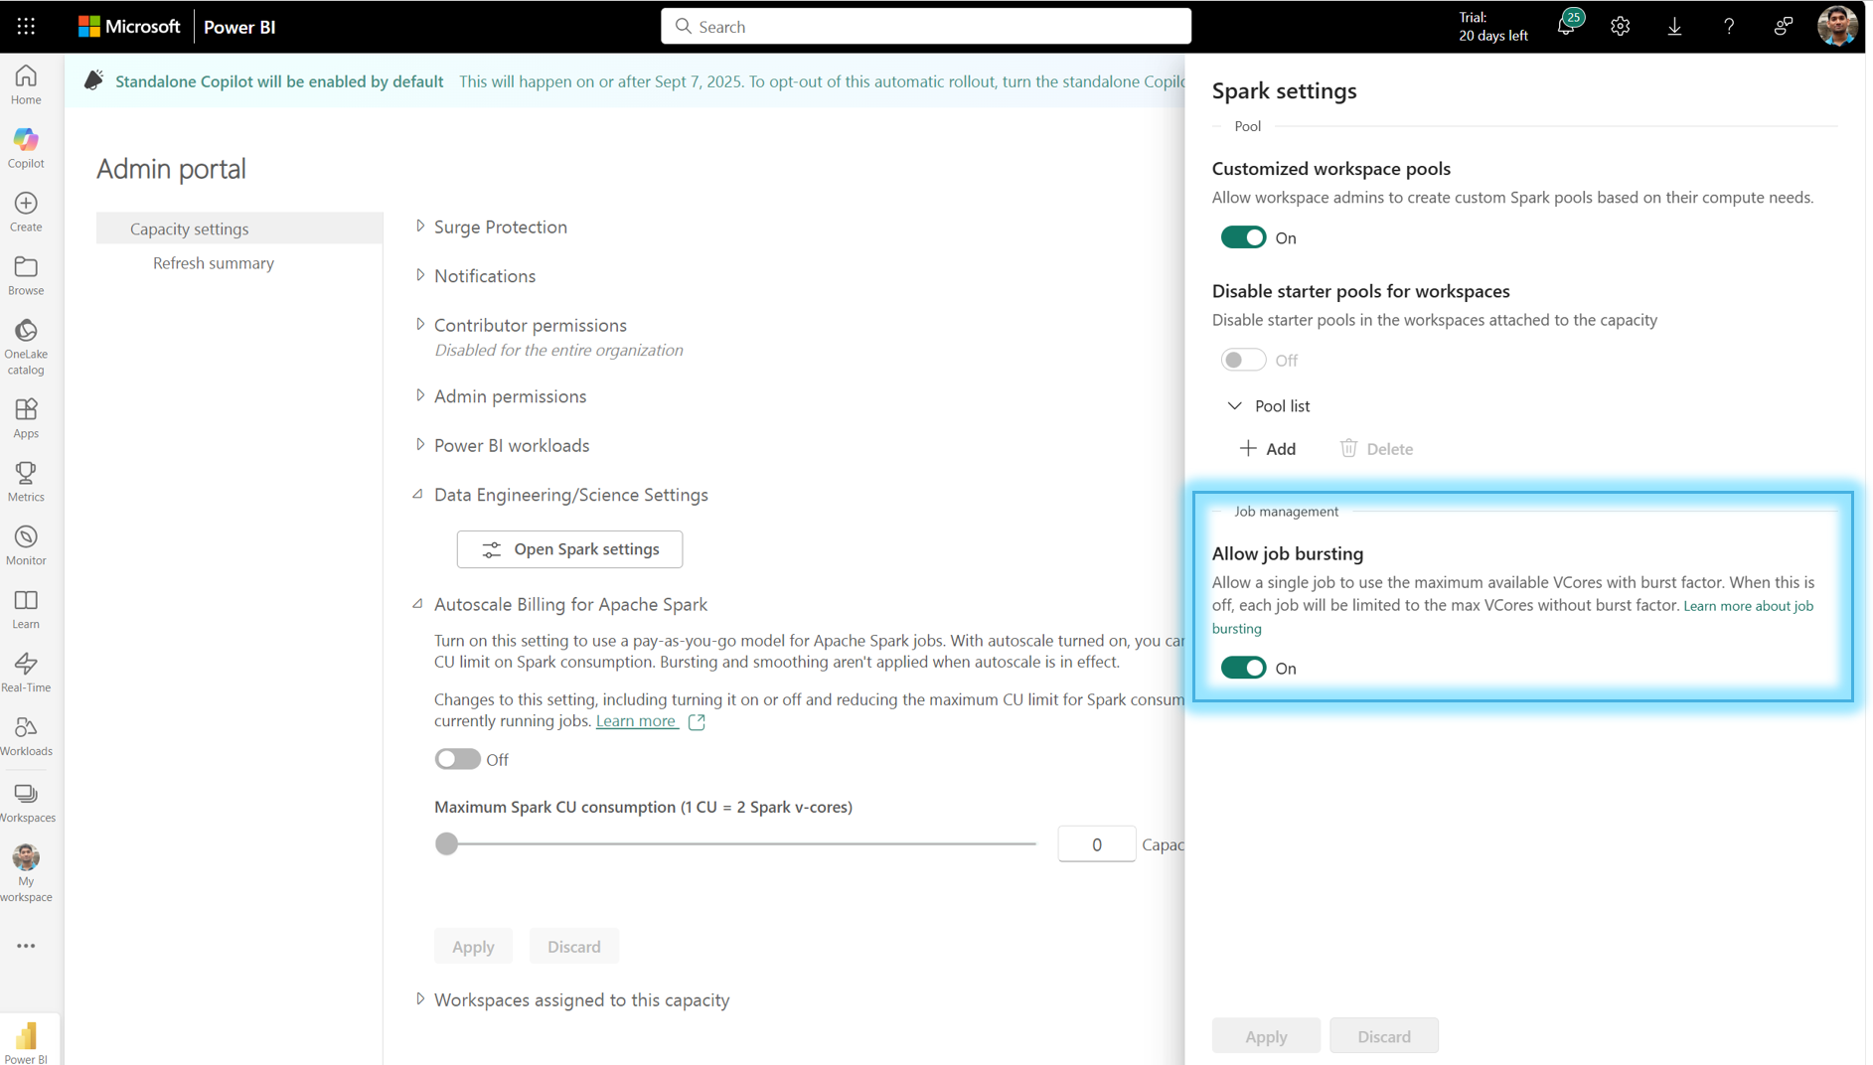Open the notifications bell icon
Screen dimensions: 1873x1065
1567,26
